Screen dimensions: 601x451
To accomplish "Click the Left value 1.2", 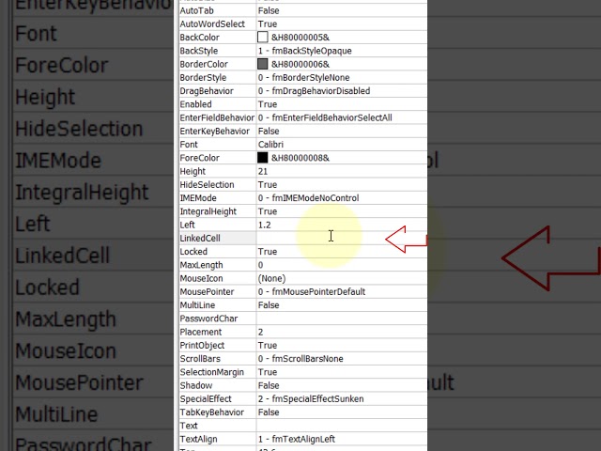I will coord(265,225).
